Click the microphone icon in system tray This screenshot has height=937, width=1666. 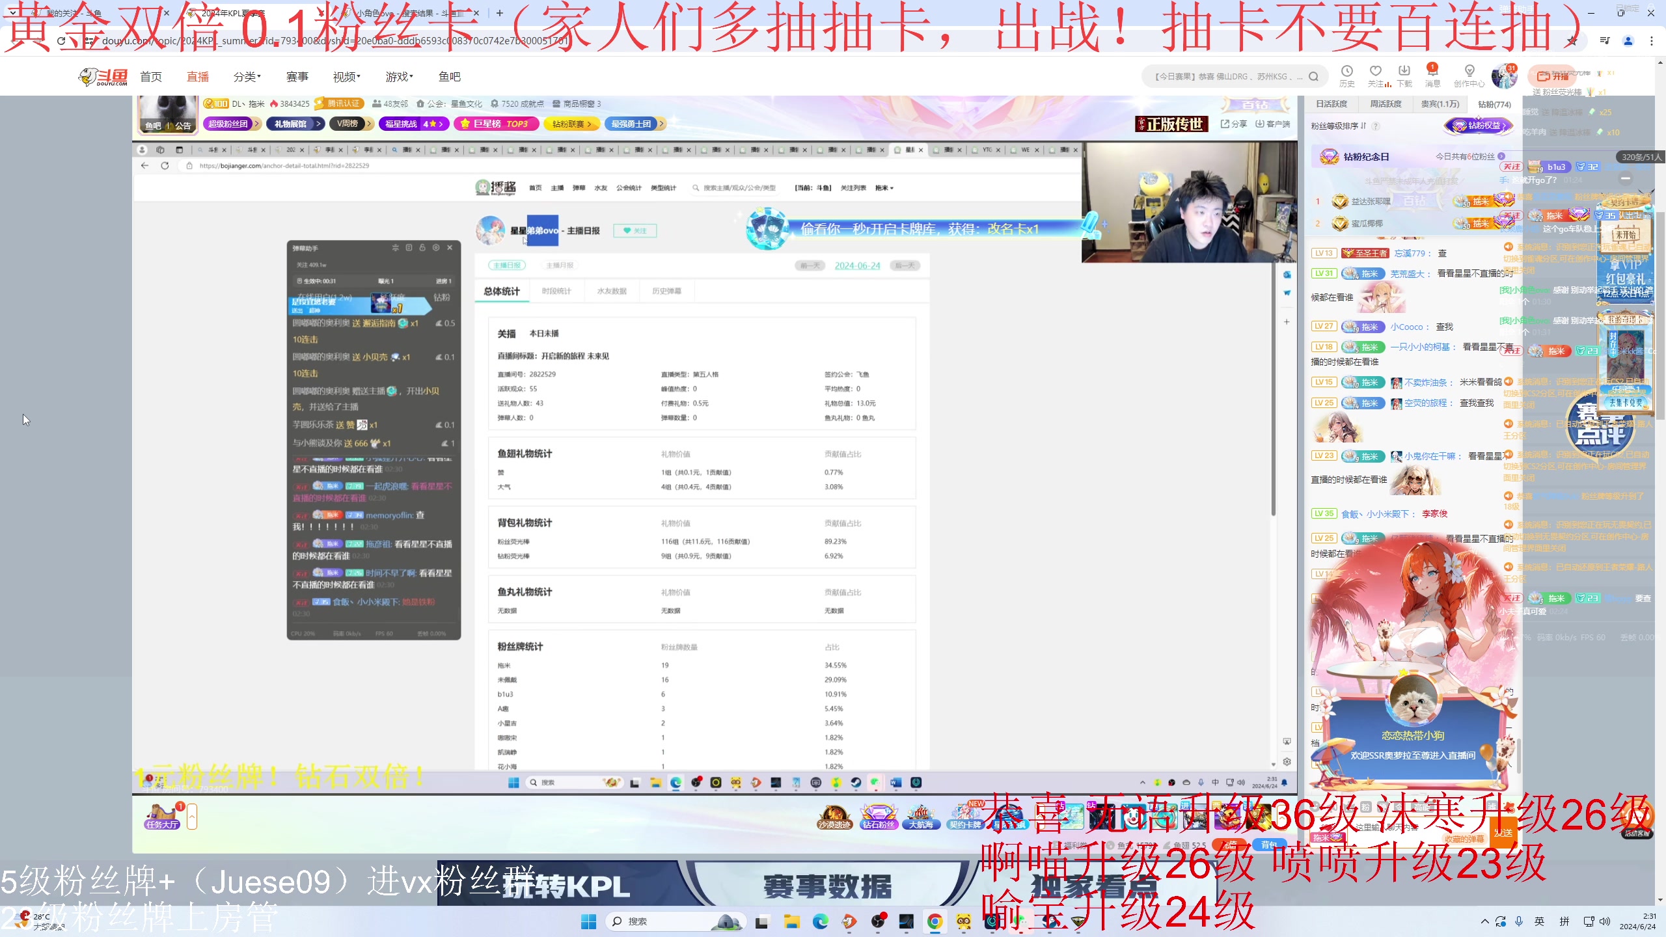click(x=1518, y=921)
